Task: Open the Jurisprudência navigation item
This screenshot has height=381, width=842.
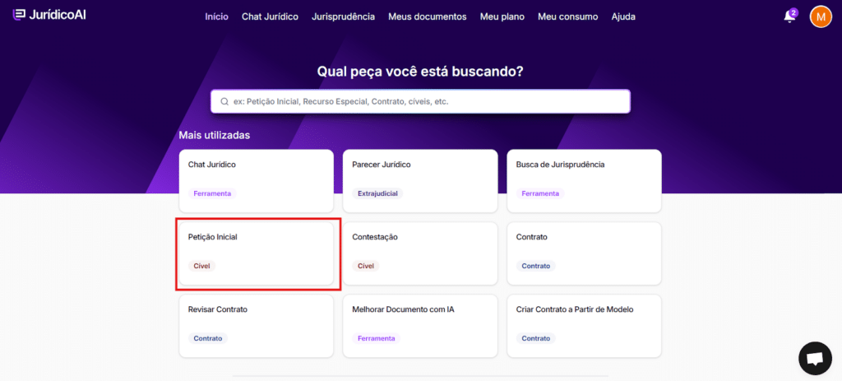Action: (343, 16)
